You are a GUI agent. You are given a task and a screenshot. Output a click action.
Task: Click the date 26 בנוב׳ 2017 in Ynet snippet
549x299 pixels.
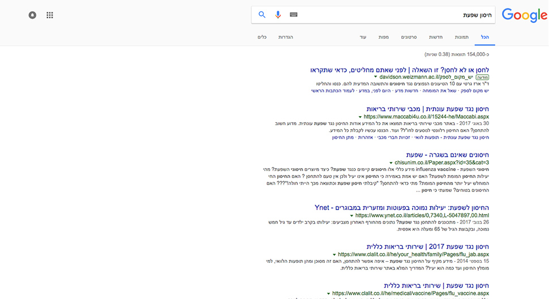point(474,222)
